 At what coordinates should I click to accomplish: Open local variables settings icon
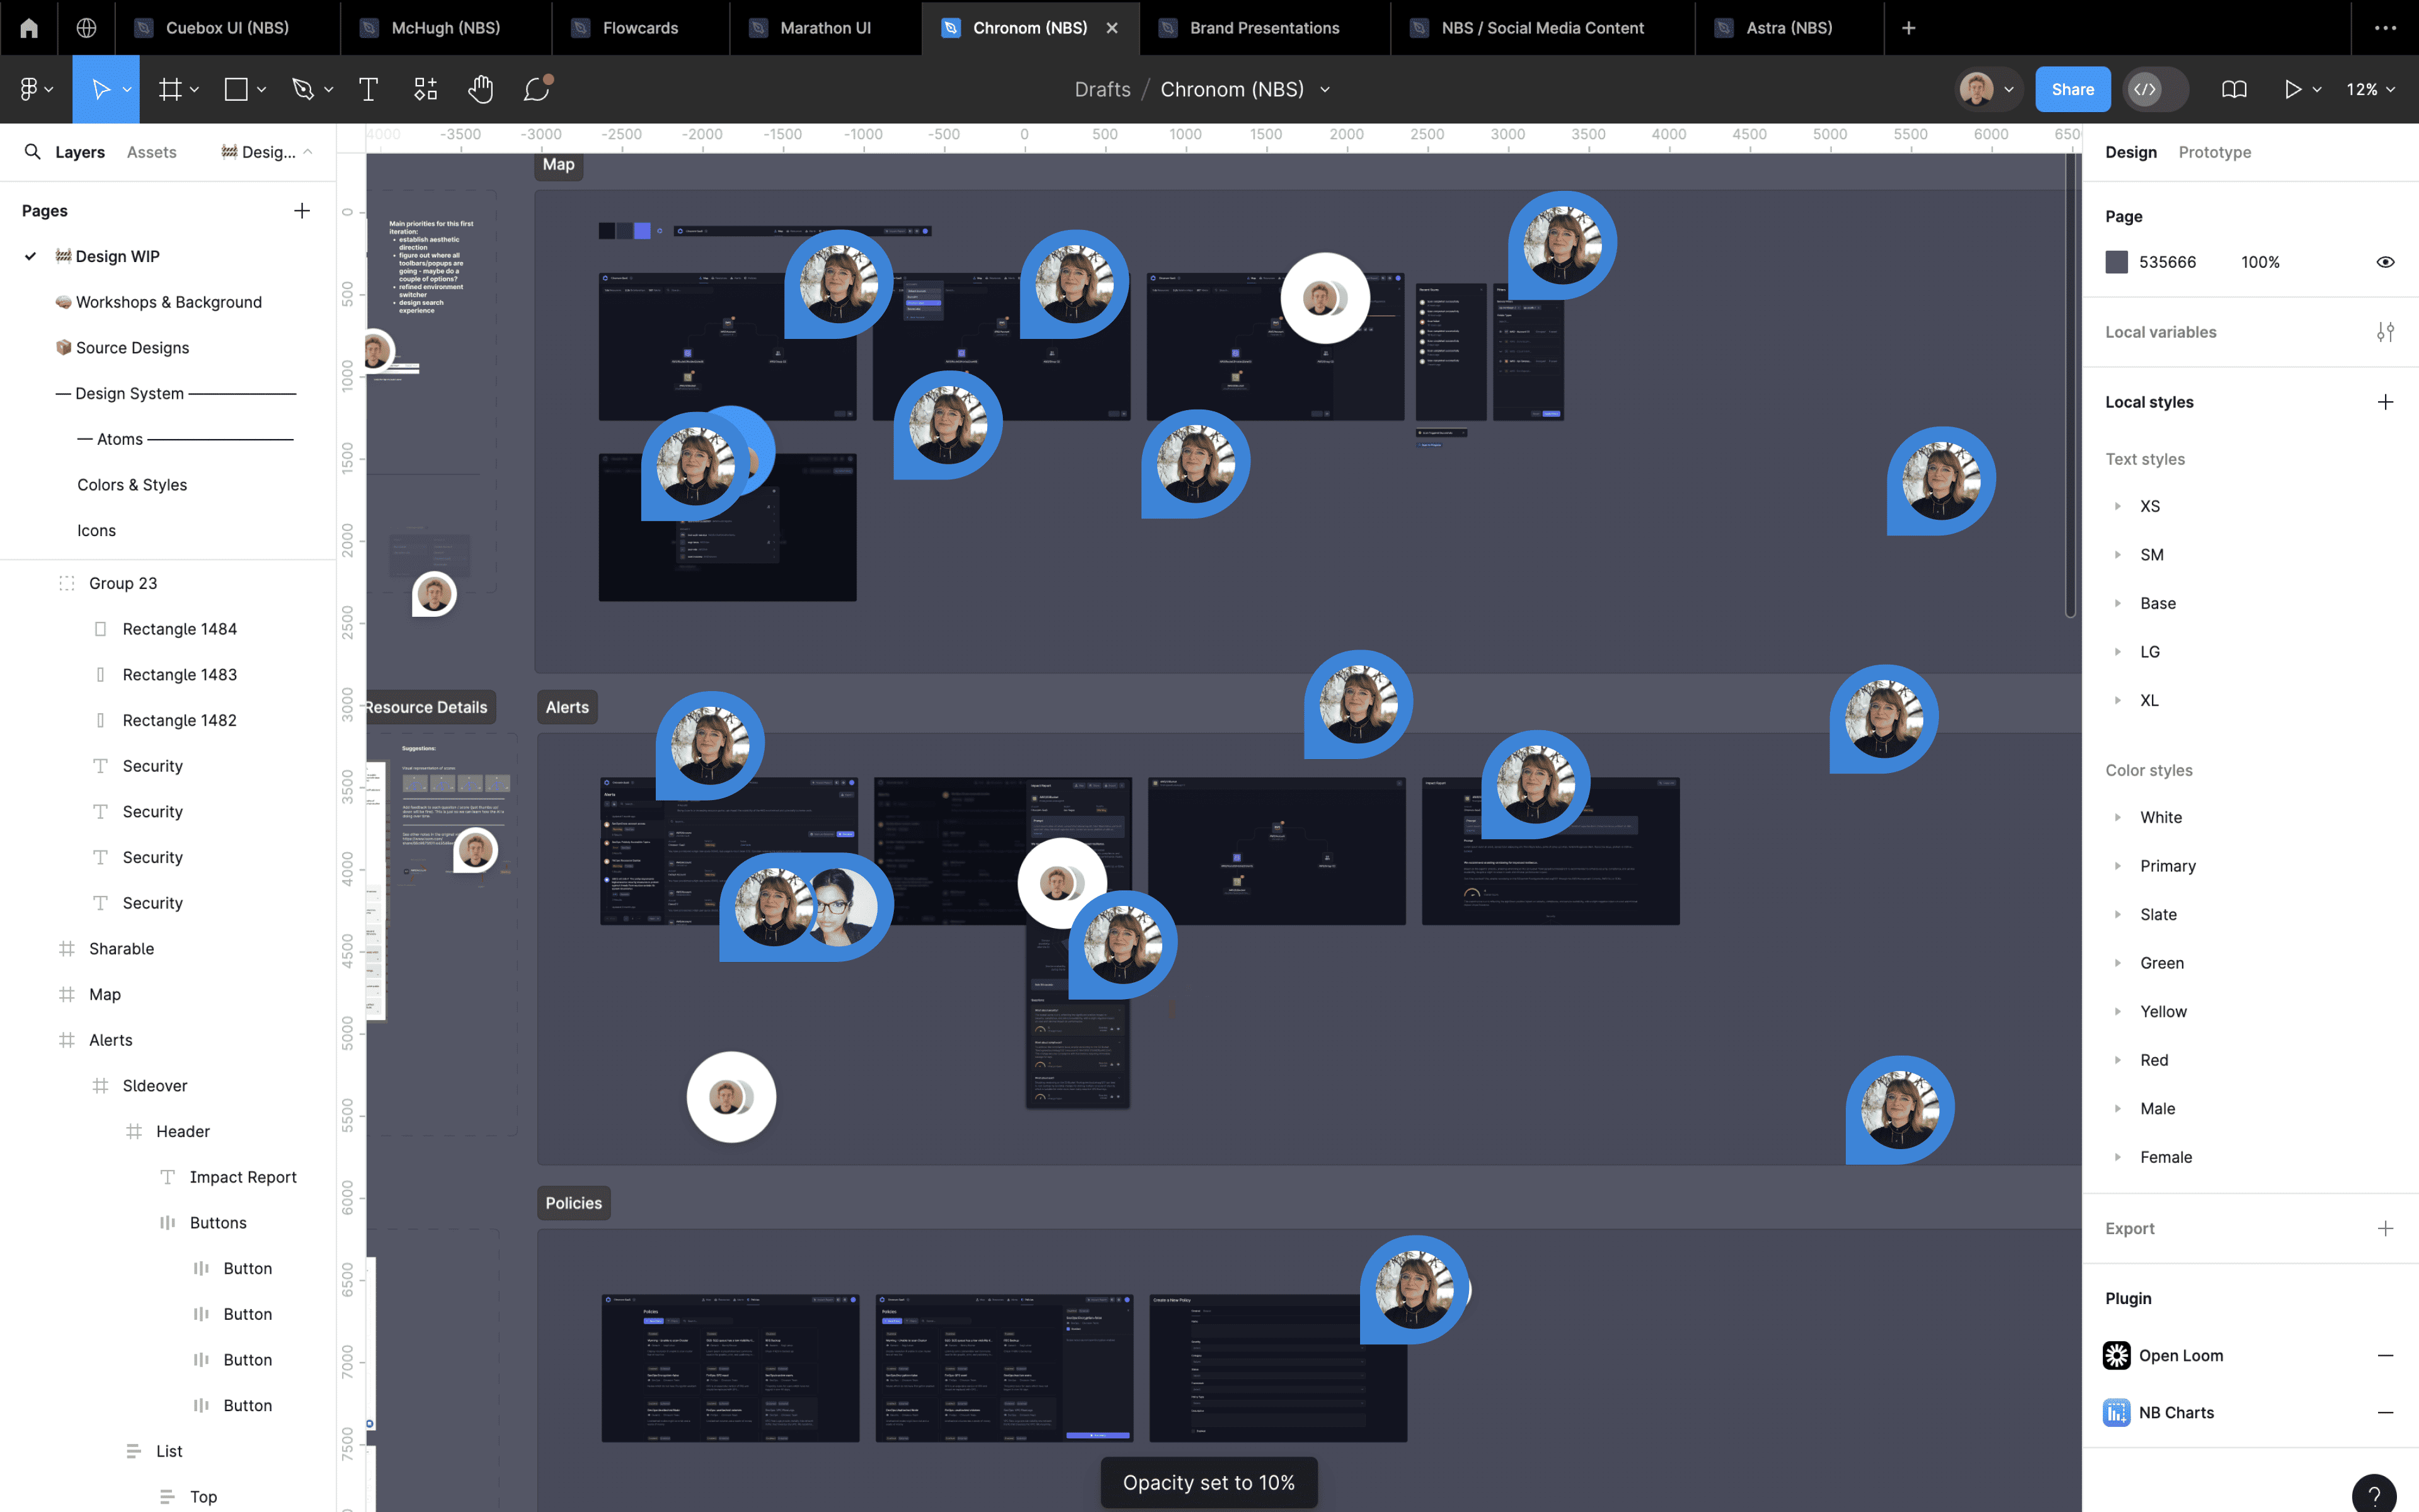pos(2385,332)
